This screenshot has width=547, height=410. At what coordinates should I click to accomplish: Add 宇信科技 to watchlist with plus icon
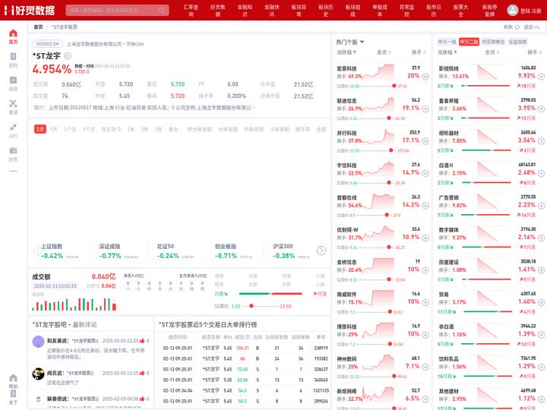(x=425, y=173)
